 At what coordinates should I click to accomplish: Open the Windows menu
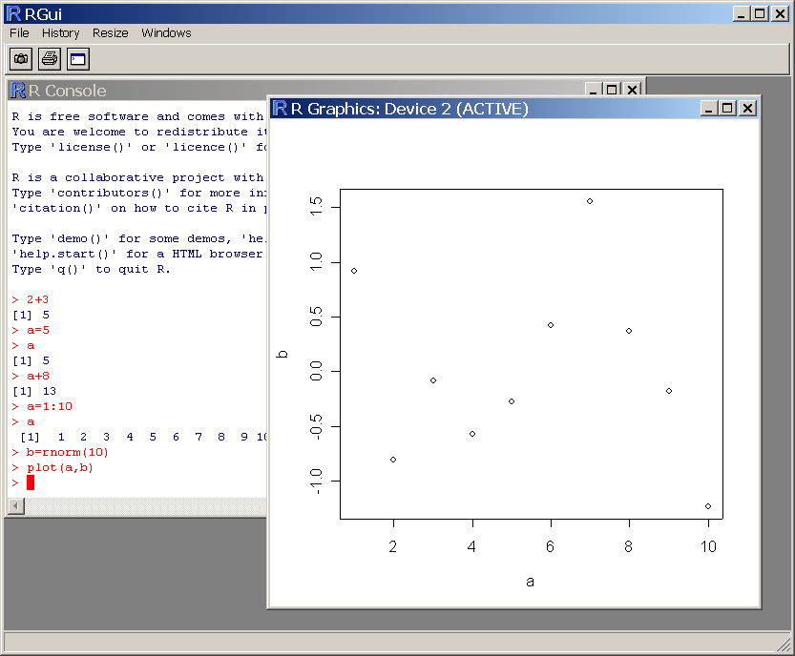pos(166,33)
